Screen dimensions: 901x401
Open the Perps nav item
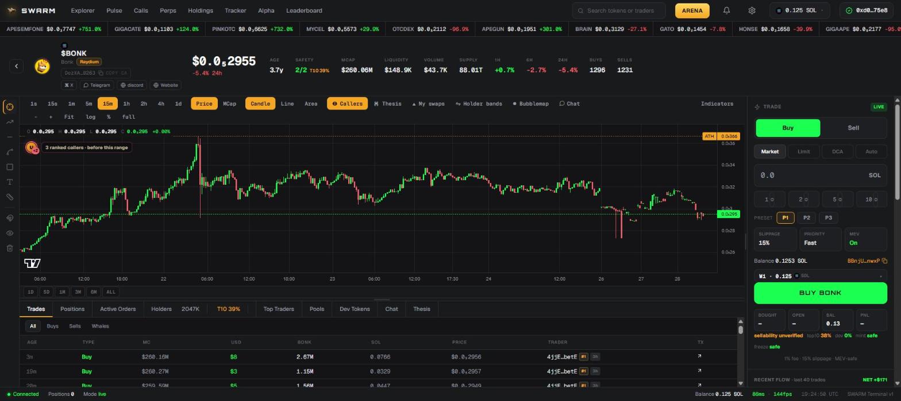coord(168,10)
